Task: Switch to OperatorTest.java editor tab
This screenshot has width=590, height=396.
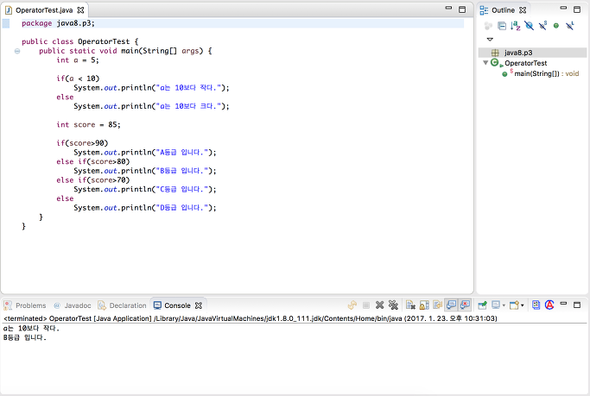Action: 44,10
